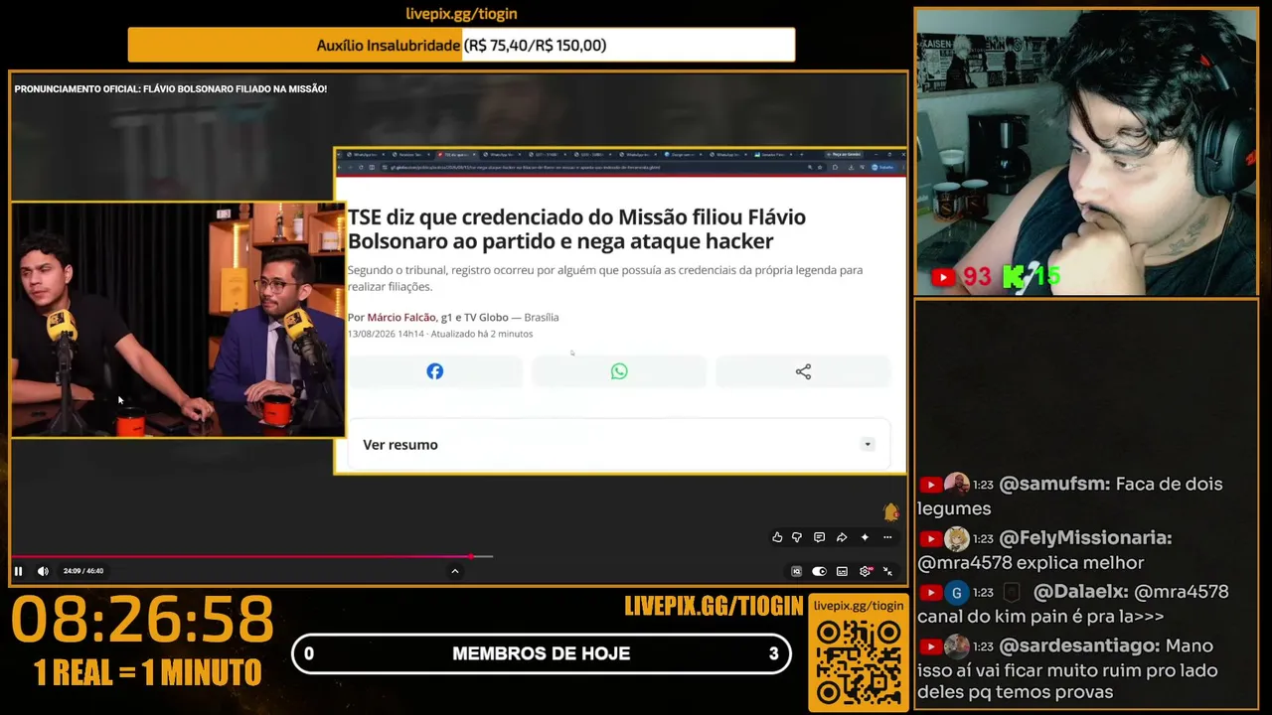Image resolution: width=1272 pixels, height=715 pixels.
Task: Open author Márcio Falcão link
Action: click(x=401, y=317)
